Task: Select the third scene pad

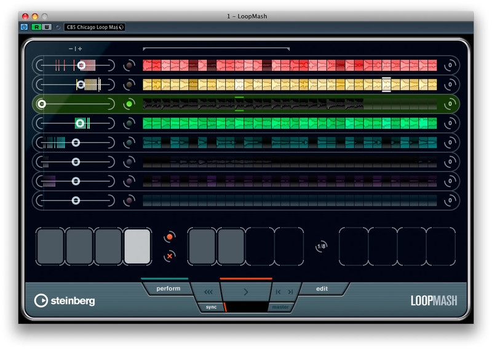Action: click(108, 247)
